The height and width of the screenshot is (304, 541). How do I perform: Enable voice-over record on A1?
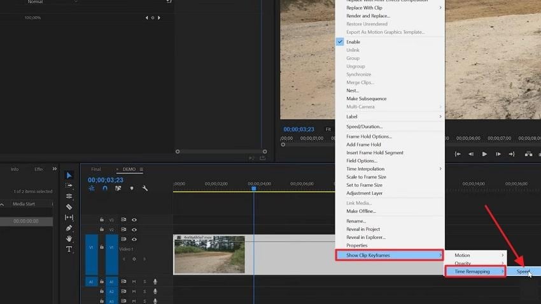(x=155, y=282)
